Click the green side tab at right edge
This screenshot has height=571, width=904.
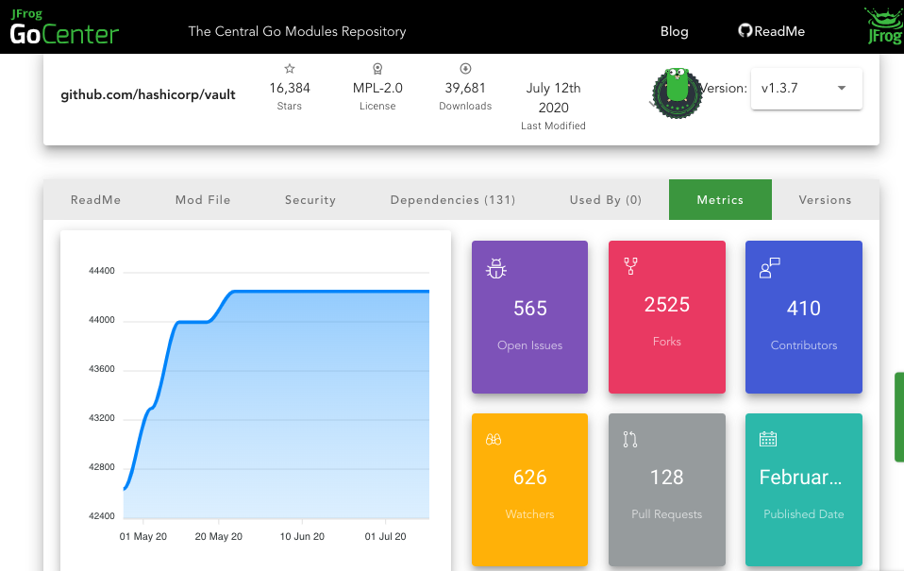899,417
